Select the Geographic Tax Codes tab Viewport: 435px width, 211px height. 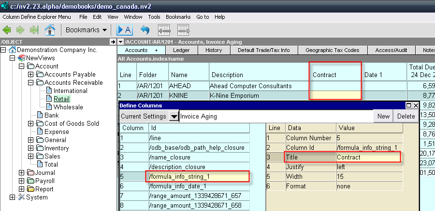(333, 50)
